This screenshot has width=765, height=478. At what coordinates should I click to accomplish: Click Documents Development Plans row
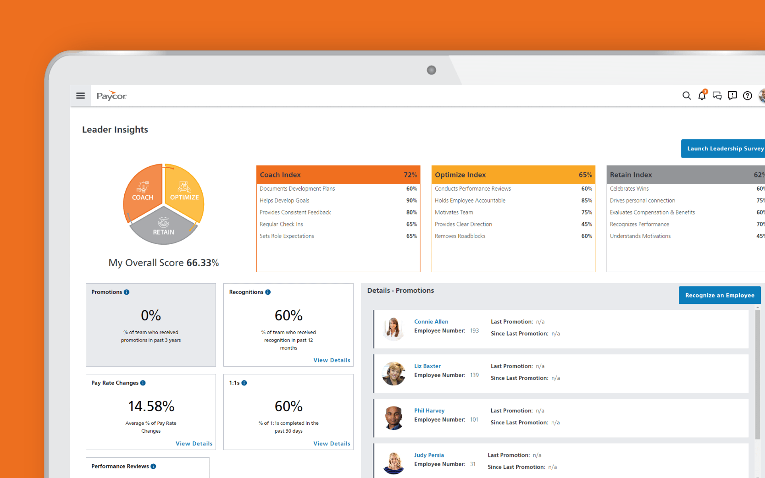pos(338,189)
